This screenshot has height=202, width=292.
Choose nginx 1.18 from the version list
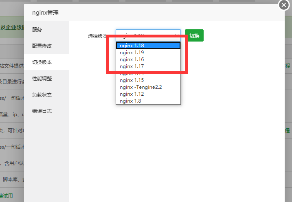(x=148, y=46)
